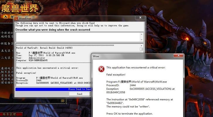The image size is (213, 117).
Task: Close the WowError window
Action: [x=140, y=18]
